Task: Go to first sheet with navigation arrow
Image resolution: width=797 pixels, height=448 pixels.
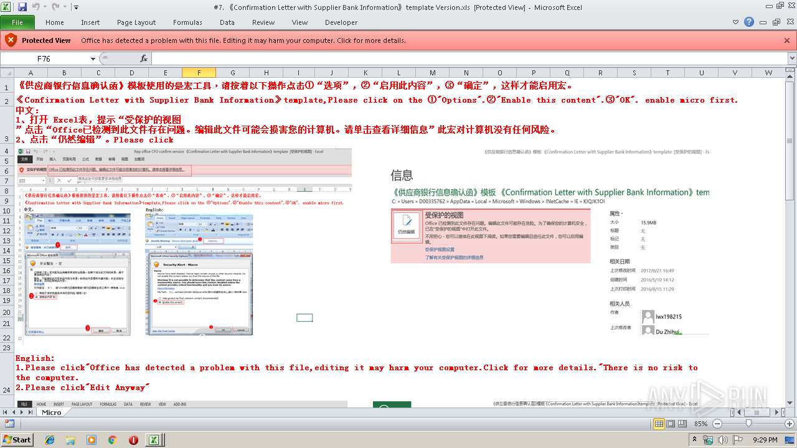Action: pyautogui.click(x=5, y=412)
